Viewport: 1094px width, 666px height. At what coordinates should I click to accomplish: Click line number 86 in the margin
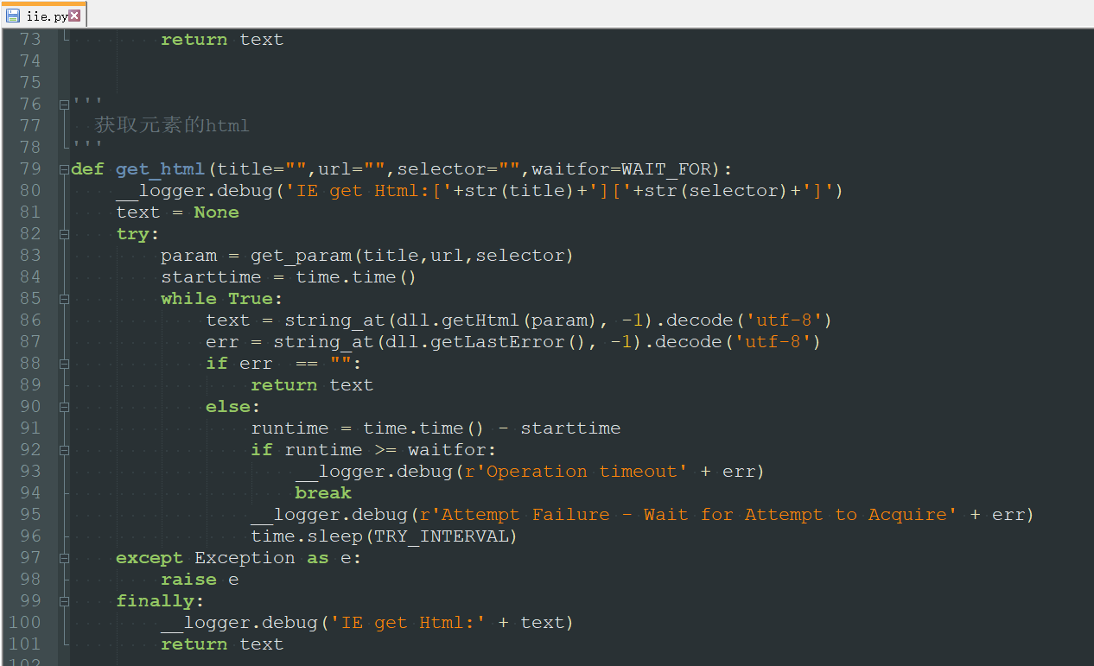pyautogui.click(x=29, y=320)
